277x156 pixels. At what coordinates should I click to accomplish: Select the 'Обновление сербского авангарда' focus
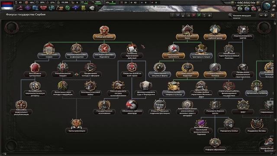pyautogui.click(x=132, y=107)
